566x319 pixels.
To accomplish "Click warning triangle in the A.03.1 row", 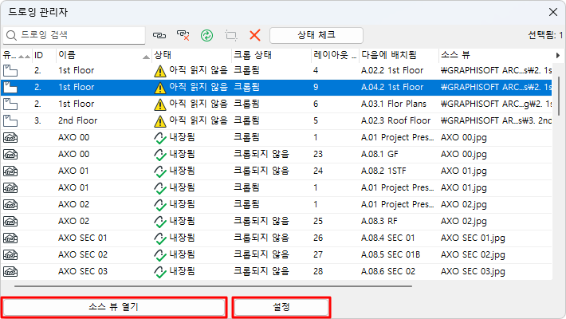I will [x=160, y=104].
